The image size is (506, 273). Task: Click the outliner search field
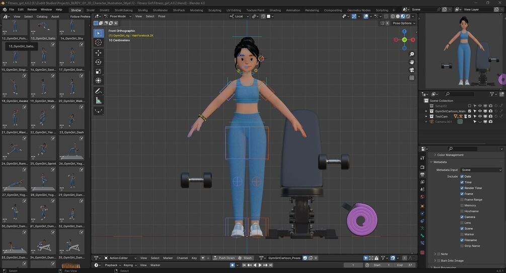[459, 94]
